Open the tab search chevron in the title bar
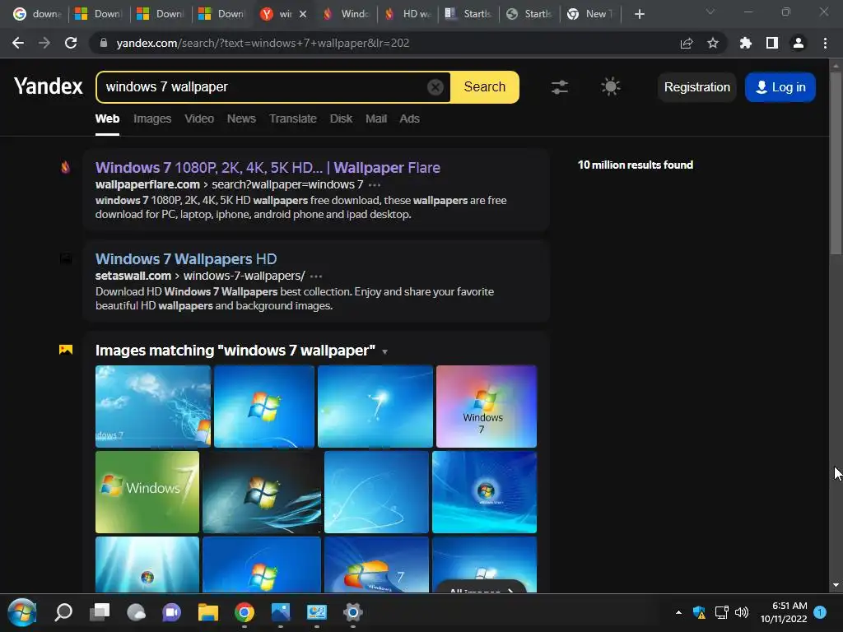 point(710,12)
